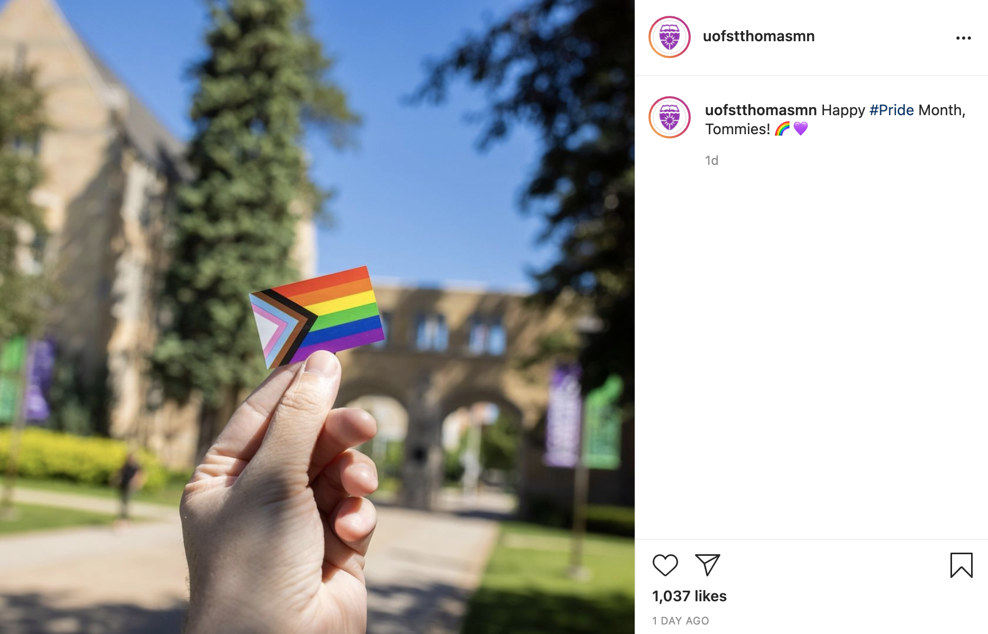Screen dimensions: 988x634
Task: View the list of 1,037 likes
Action: [689, 596]
